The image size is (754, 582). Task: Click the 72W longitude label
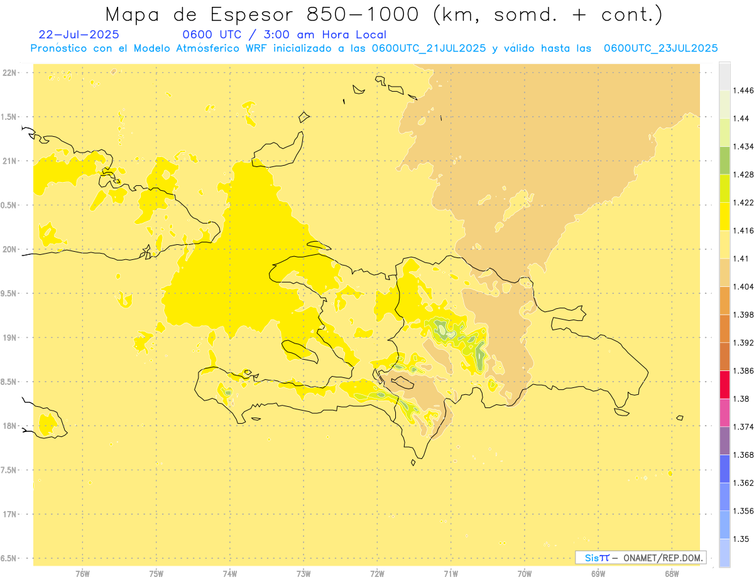tap(377, 574)
